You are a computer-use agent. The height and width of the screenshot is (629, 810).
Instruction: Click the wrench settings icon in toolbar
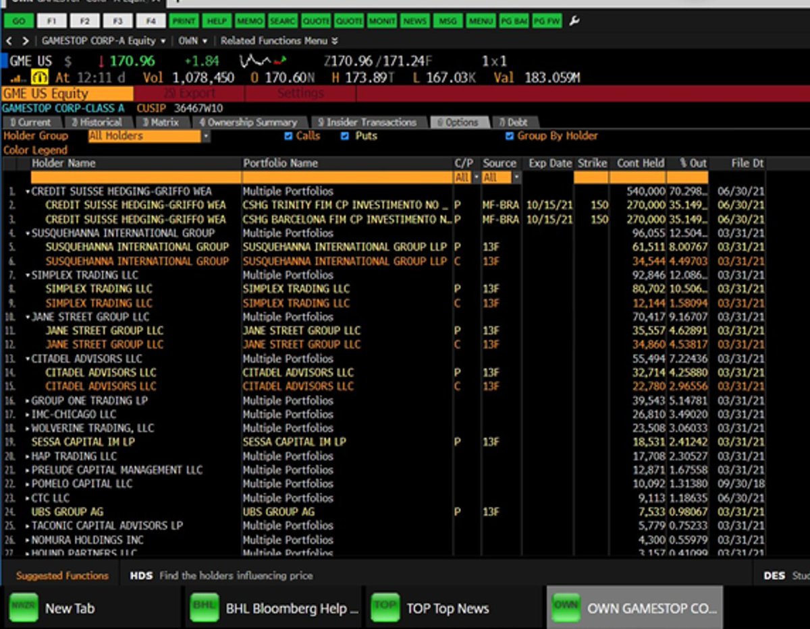[x=574, y=22]
